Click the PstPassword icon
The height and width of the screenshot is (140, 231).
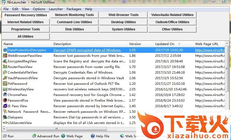pyautogui.click(x=5, y=83)
